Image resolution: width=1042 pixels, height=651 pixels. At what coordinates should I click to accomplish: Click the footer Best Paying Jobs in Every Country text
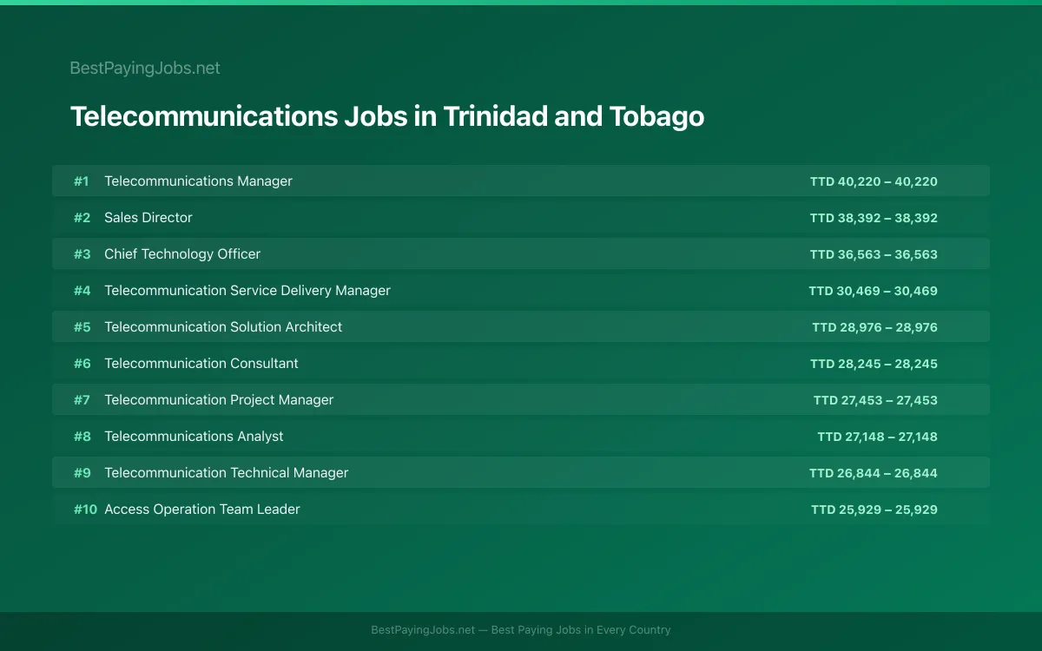click(581, 630)
